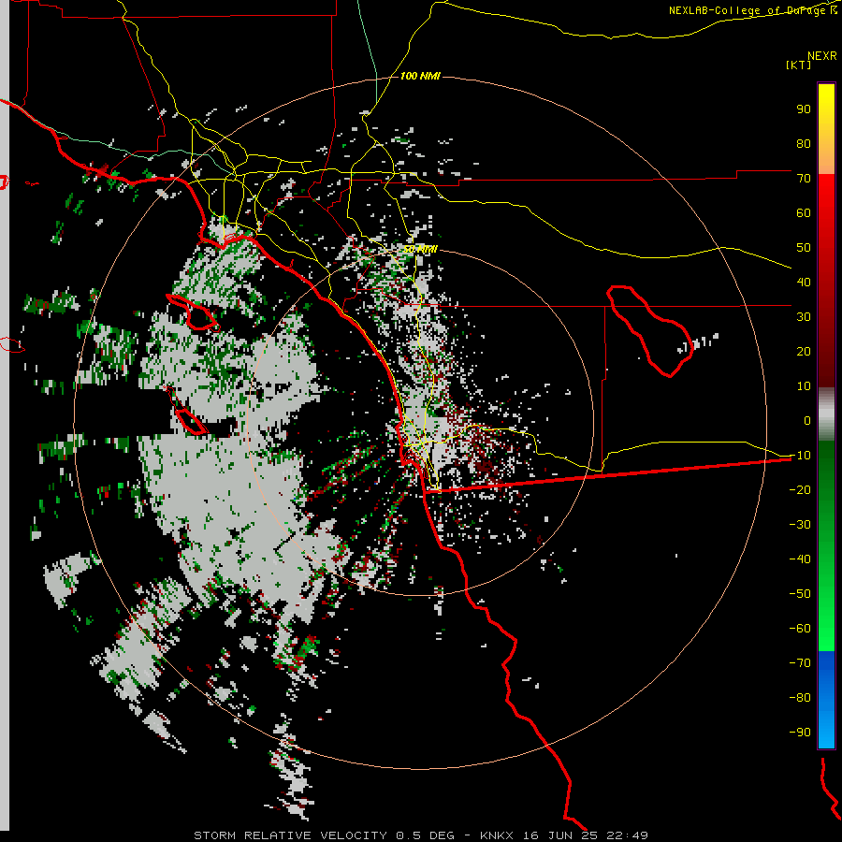Click the 70 value on velocity scale

[804, 179]
